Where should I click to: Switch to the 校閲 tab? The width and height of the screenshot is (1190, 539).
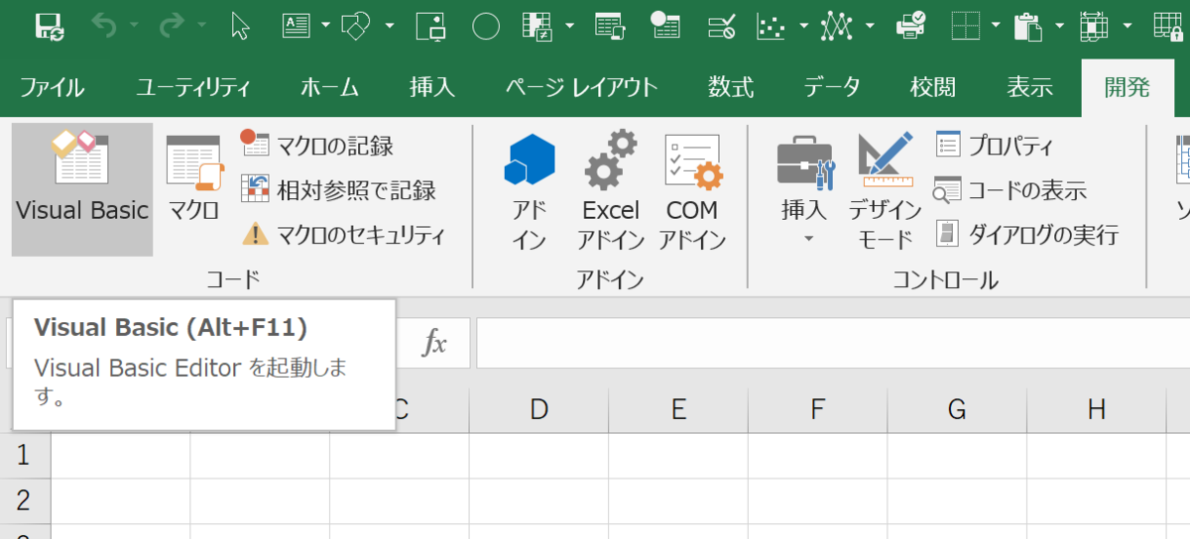pyautogui.click(x=933, y=87)
